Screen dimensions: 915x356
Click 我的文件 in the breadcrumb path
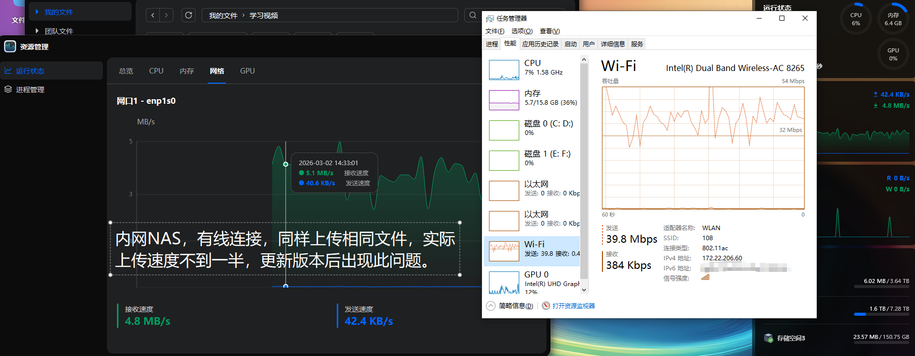tap(223, 16)
